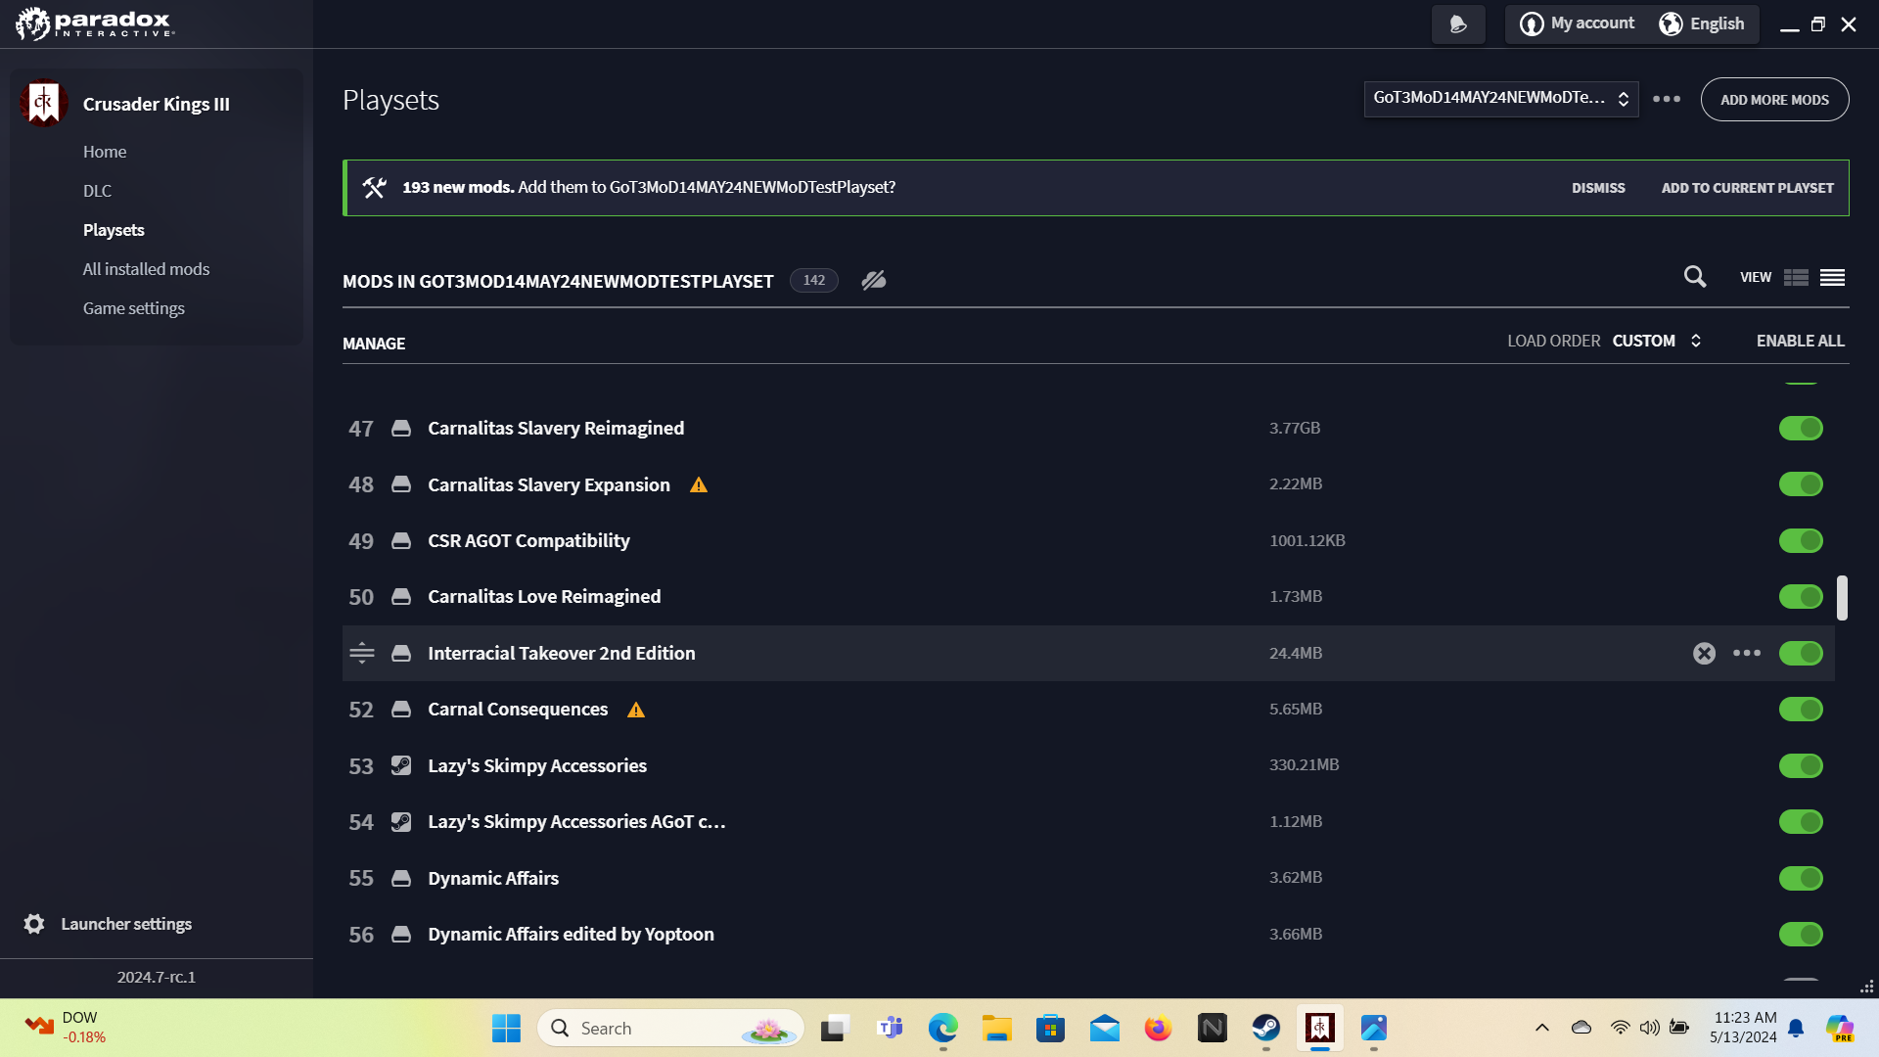The height and width of the screenshot is (1057, 1879).
Task: Click Carnalitas Love Reimagined mod name
Action: click(x=544, y=597)
